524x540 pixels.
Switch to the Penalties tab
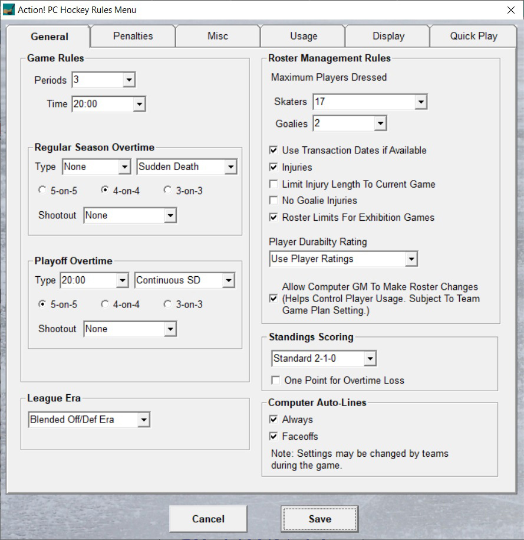[133, 36]
